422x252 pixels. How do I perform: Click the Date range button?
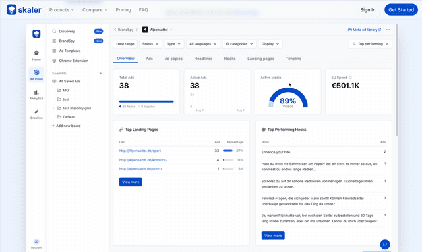pyautogui.click(x=125, y=44)
